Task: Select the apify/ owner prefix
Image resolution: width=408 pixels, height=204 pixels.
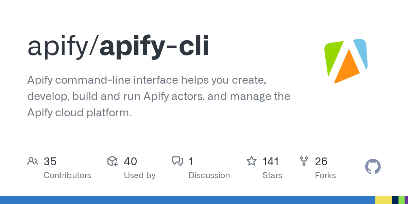Action: tap(63, 47)
